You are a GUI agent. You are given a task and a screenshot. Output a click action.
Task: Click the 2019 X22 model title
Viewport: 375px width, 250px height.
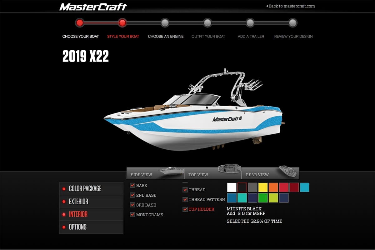click(86, 56)
